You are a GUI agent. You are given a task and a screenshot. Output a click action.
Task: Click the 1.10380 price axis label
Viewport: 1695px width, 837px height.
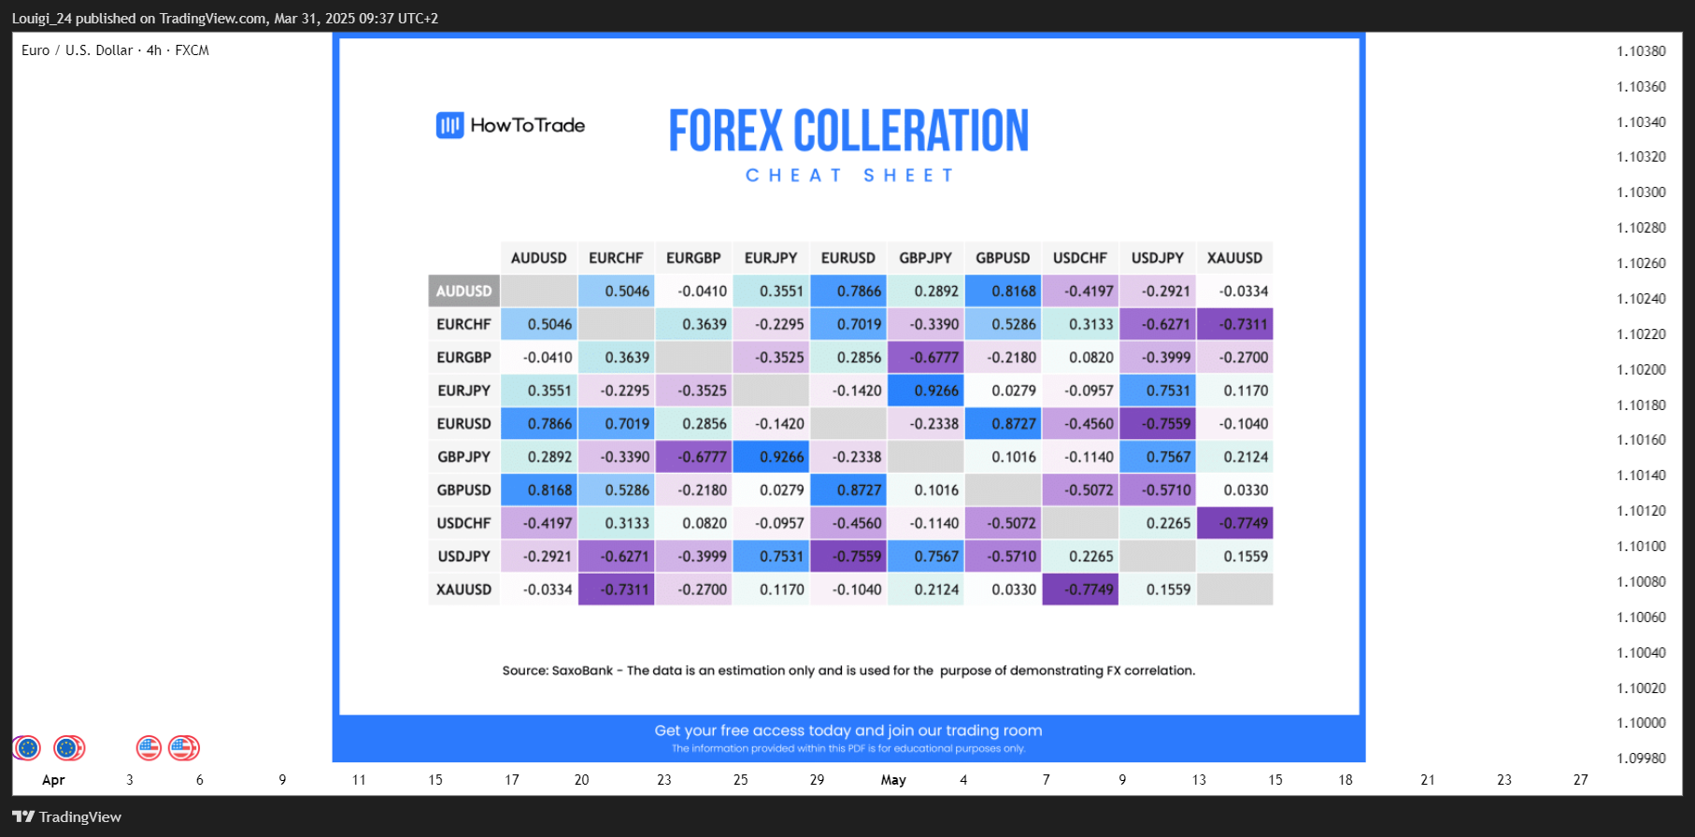1641,51
